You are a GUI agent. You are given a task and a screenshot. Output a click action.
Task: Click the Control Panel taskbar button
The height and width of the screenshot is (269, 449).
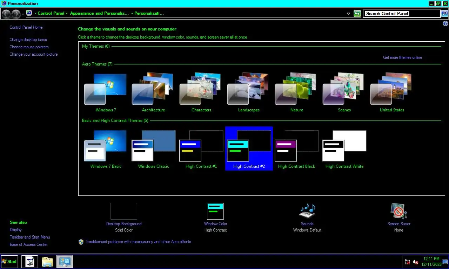[65, 262]
